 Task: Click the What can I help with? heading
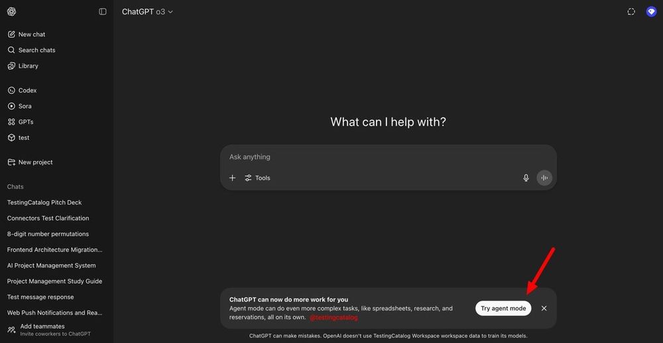(x=388, y=122)
